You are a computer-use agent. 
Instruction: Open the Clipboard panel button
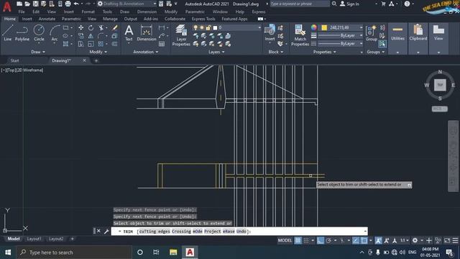(418, 38)
